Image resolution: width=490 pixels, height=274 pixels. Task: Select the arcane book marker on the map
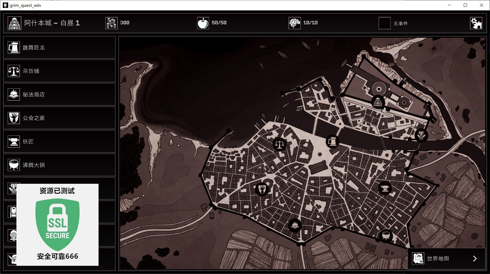coord(295,226)
